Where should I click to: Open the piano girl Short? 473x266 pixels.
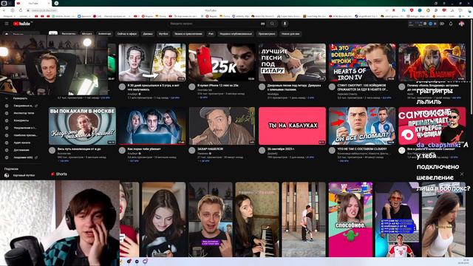coord(257,219)
